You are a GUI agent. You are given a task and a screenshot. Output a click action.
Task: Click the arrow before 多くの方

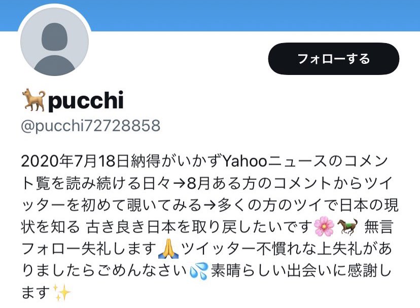pyautogui.click(x=210, y=206)
